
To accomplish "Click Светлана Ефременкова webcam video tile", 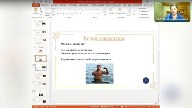I will [x=172, y=12].
